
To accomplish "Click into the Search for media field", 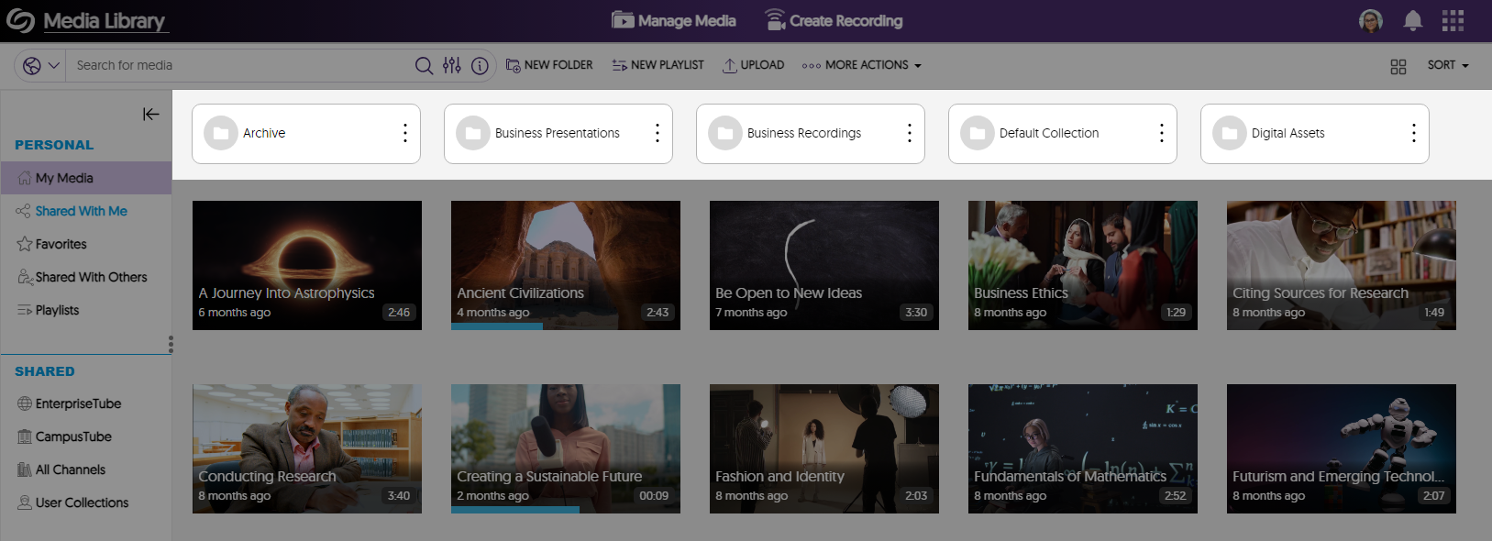I will point(238,65).
